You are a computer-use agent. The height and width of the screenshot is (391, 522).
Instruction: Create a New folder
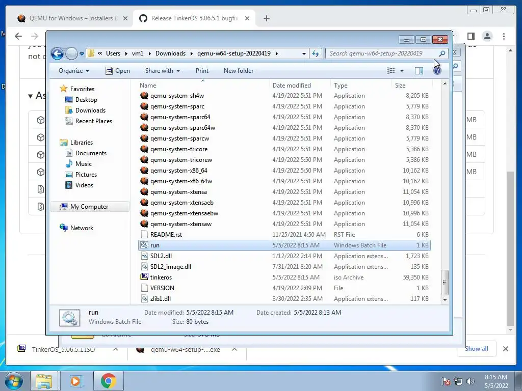pos(239,70)
